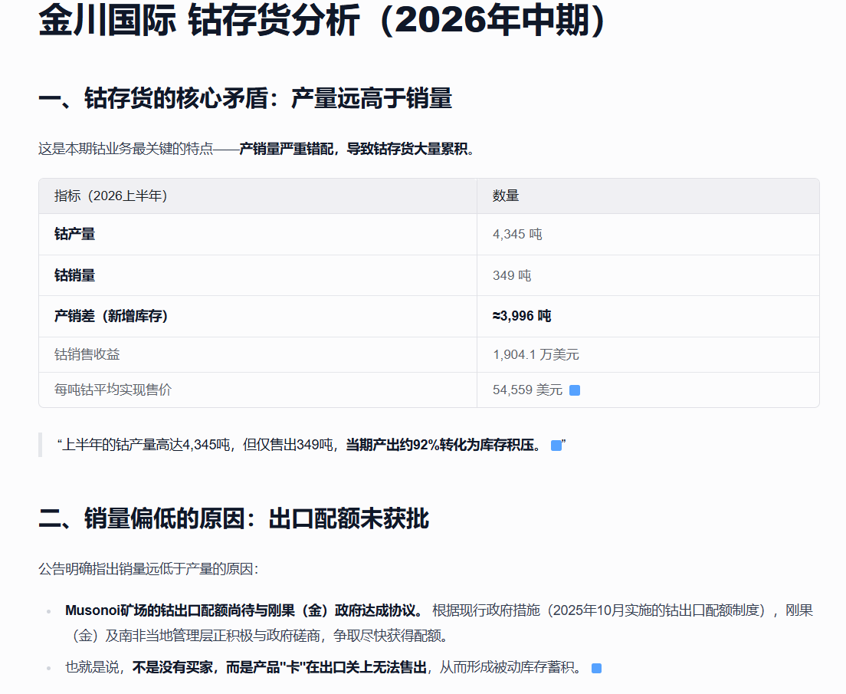846x694 pixels.
Task: Open the citation marker after 被动库存蓄积
Action: click(x=596, y=668)
